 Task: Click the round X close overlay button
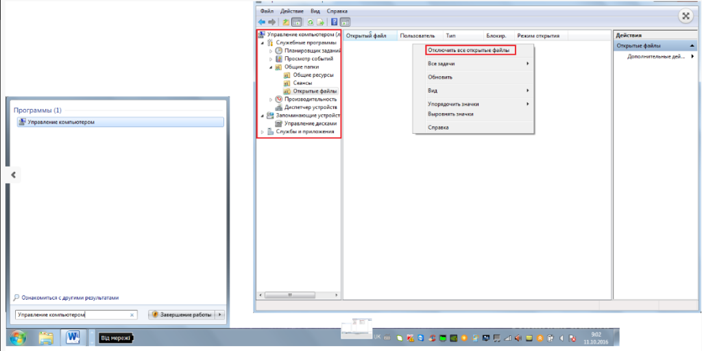pyautogui.click(x=685, y=16)
